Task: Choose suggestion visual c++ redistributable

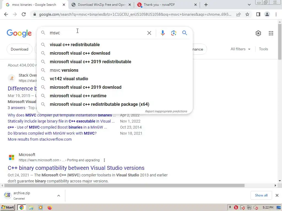Action: (x=115, y=45)
